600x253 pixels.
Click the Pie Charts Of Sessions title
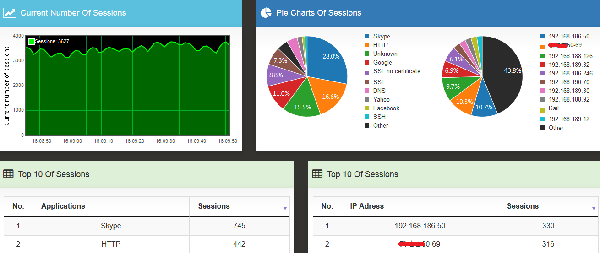tap(319, 13)
